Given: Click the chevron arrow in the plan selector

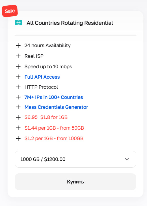Looking at the screenshot, I should pos(127,159).
